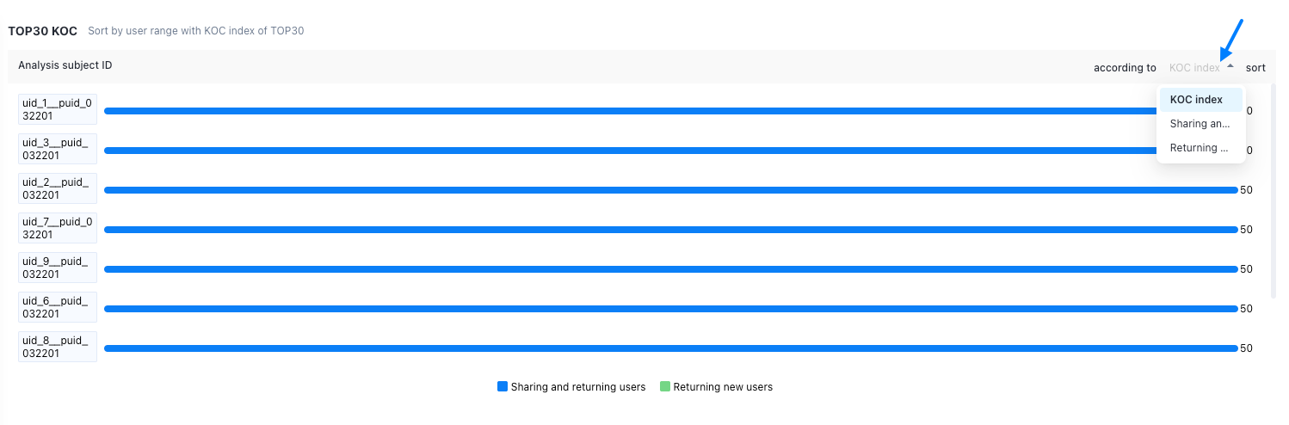Choose the Sharing an... sort option
The image size is (1289, 425).
(1200, 124)
